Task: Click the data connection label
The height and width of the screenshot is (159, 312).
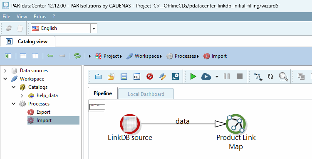Action: [183, 121]
